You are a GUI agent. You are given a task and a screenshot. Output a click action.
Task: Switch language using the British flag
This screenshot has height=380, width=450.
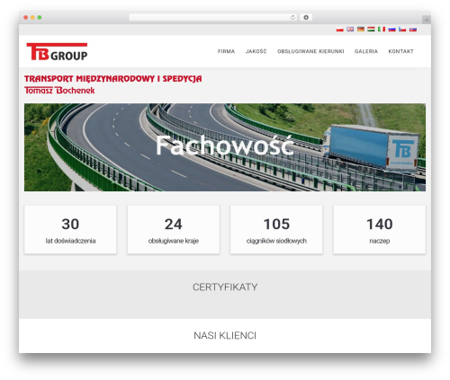(350, 29)
